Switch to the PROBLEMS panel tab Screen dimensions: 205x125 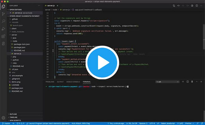coord(50,82)
